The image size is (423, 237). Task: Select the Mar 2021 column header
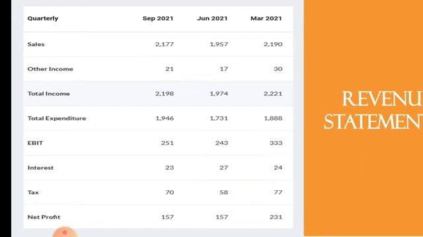pos(266,18)
